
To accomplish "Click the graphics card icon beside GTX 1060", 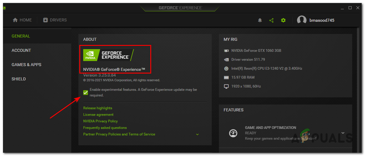I will point(226,51).
